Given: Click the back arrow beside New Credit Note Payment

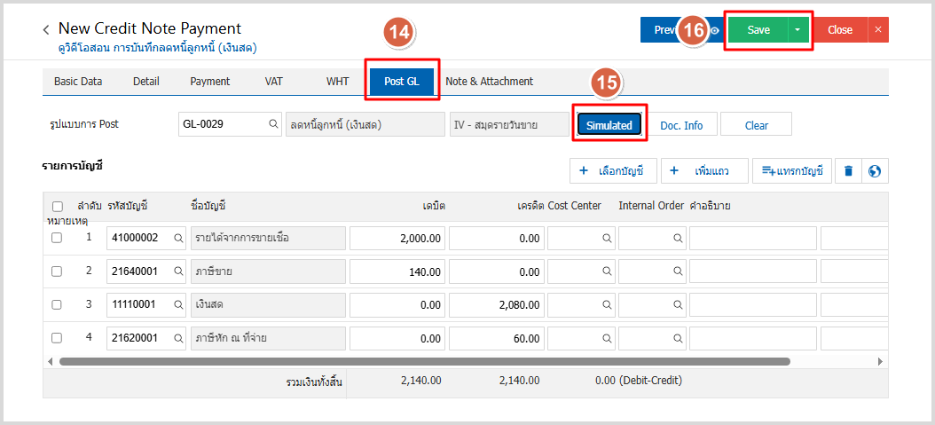Looking at the screenshot, I should 46,30.
